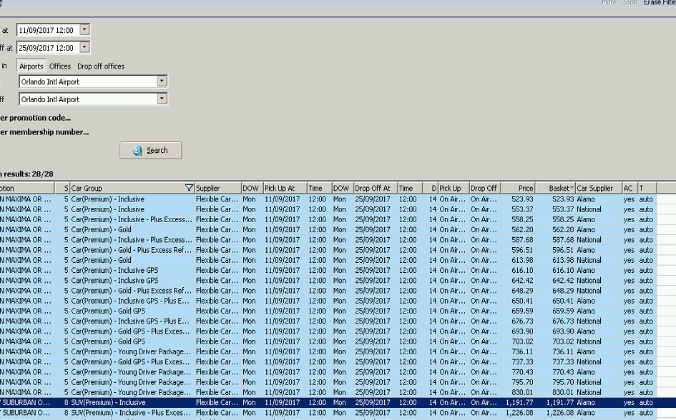
Task: Select the Offices toggle option
Action: pyautogui.click(x=60, y=66)
